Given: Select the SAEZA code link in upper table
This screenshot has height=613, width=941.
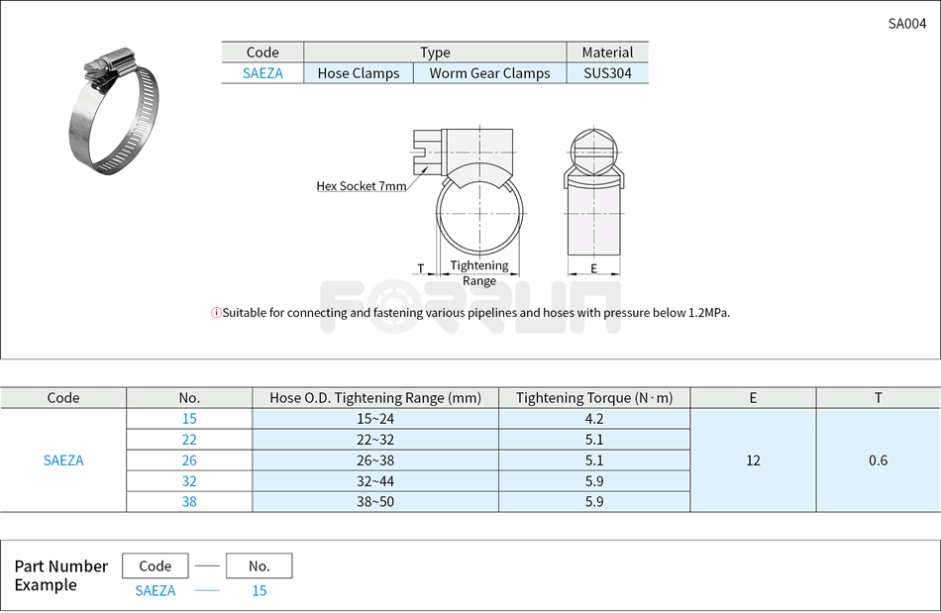Looking at the screenshot, I should pos(261,72).
